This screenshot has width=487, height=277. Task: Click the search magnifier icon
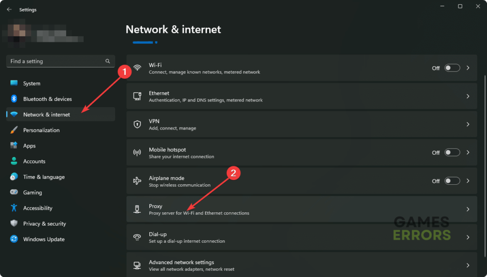pos(107,61)
